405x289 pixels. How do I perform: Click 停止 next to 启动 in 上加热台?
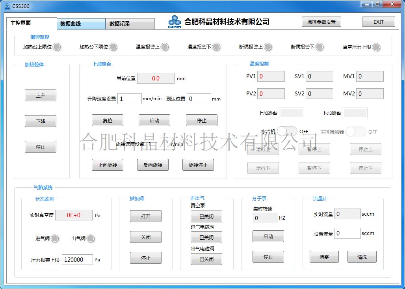(x=202, y=120)
